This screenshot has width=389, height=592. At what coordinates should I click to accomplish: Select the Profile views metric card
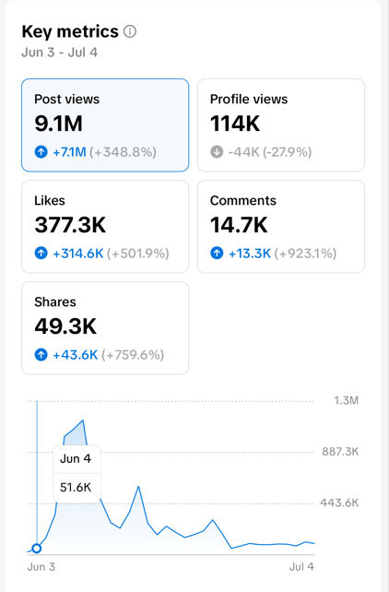[x=281, y=125]
